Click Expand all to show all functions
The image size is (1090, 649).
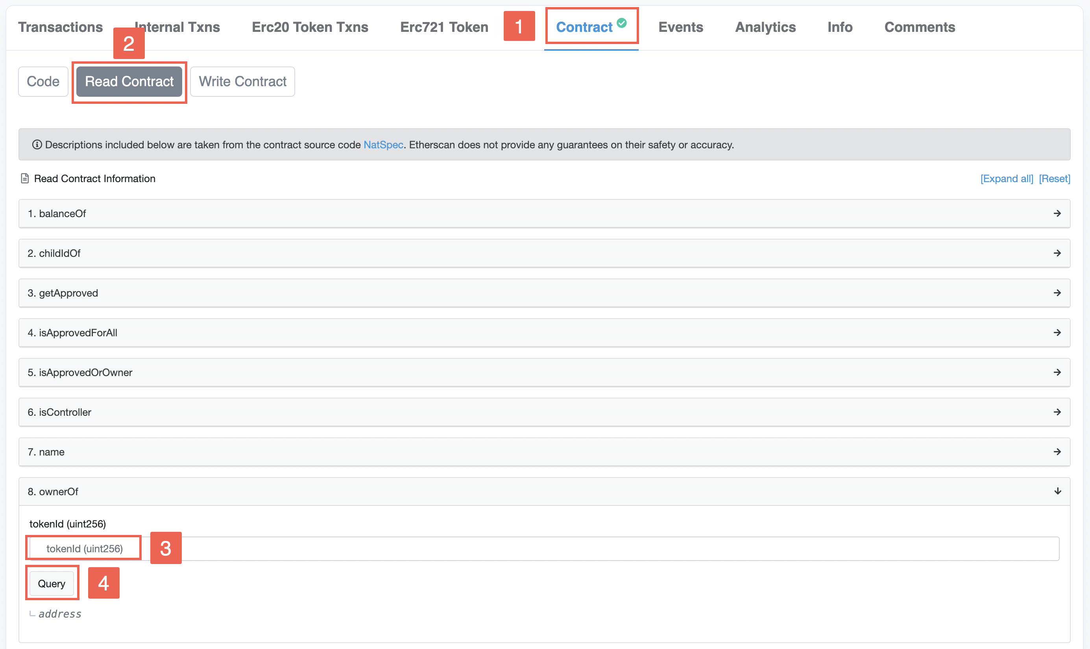coord(1007,179)
